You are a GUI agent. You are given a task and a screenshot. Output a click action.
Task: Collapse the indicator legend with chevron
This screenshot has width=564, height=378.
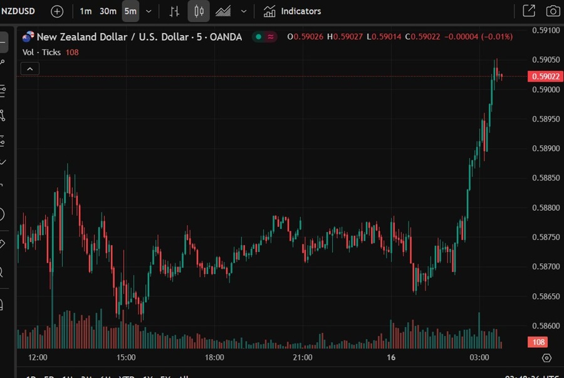(30, 68)
